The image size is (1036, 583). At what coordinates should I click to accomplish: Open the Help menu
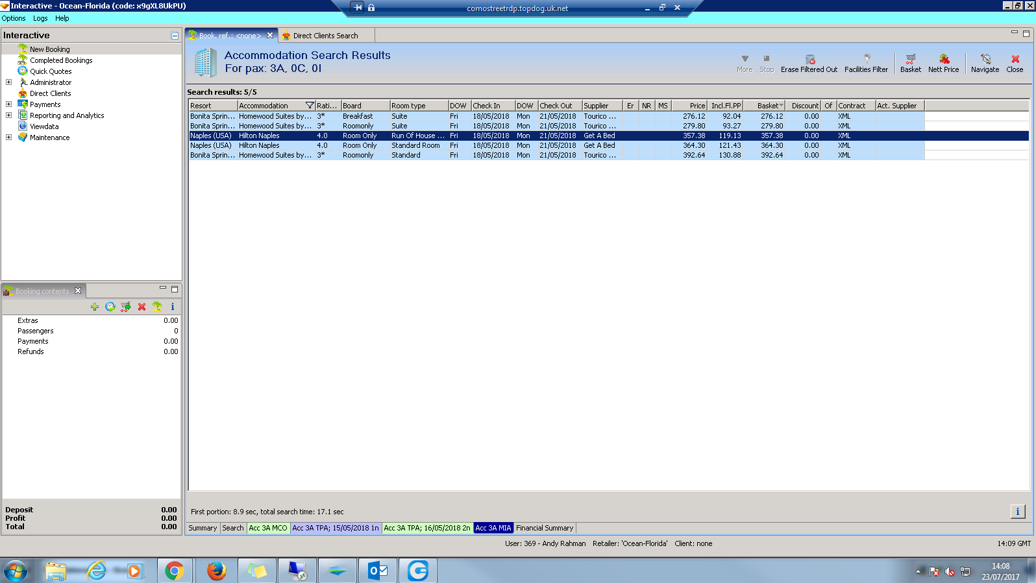(62, 18)
